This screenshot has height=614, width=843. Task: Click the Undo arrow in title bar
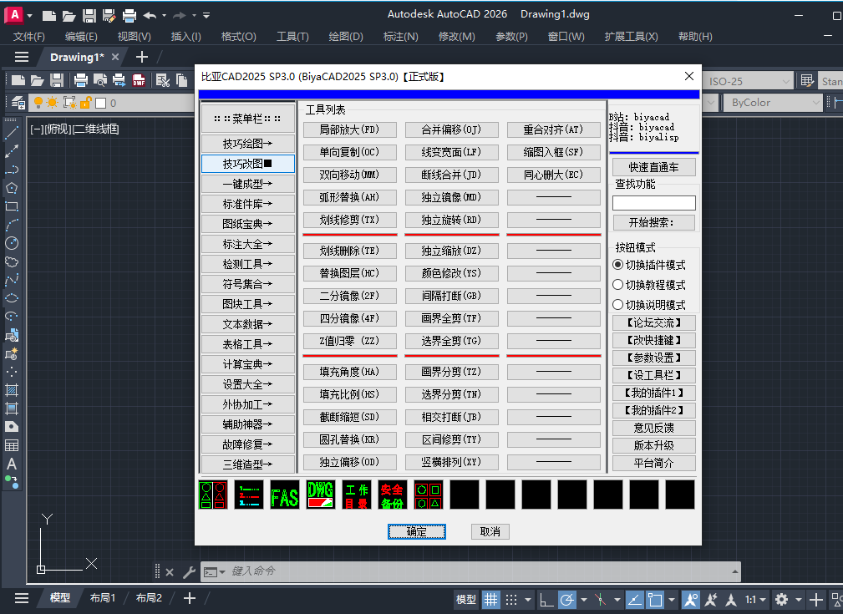(150, 16)
